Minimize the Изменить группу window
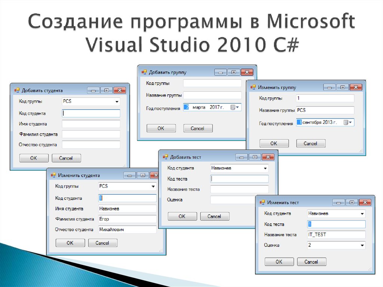This screenshot has height=287, width=383. point(329,88)
